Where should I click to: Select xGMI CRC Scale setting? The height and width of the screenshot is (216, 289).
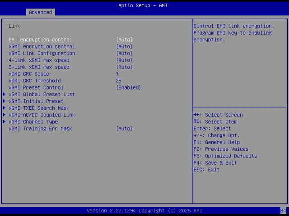(29, 74)
